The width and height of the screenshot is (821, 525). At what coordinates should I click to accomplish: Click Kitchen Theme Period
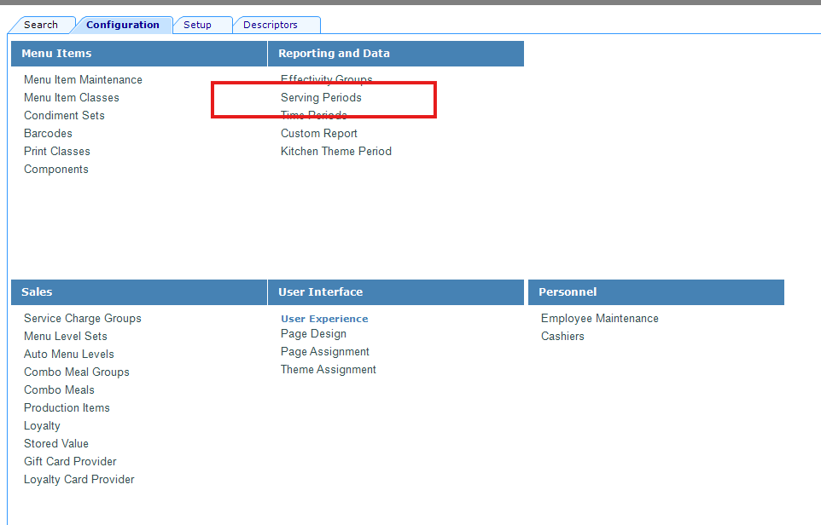[x=336, y=152]
